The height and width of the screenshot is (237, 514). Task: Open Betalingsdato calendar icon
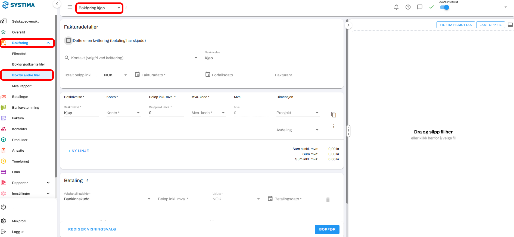[270, 199]
